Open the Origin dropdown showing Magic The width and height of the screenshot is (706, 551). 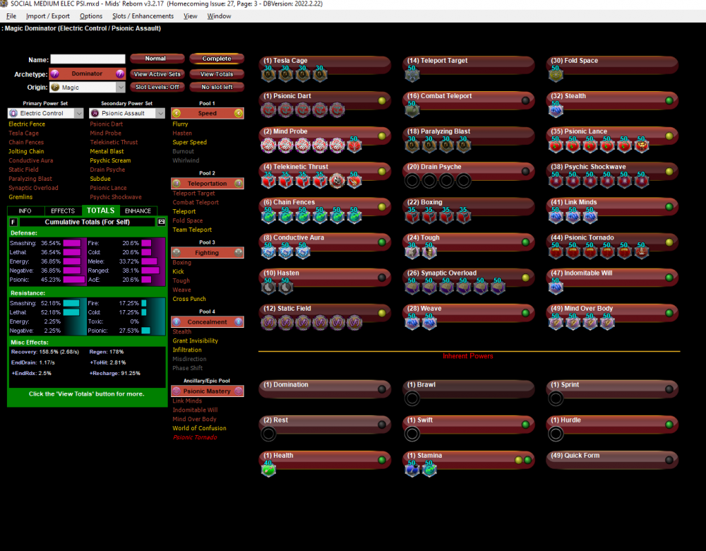pos(87,88)
